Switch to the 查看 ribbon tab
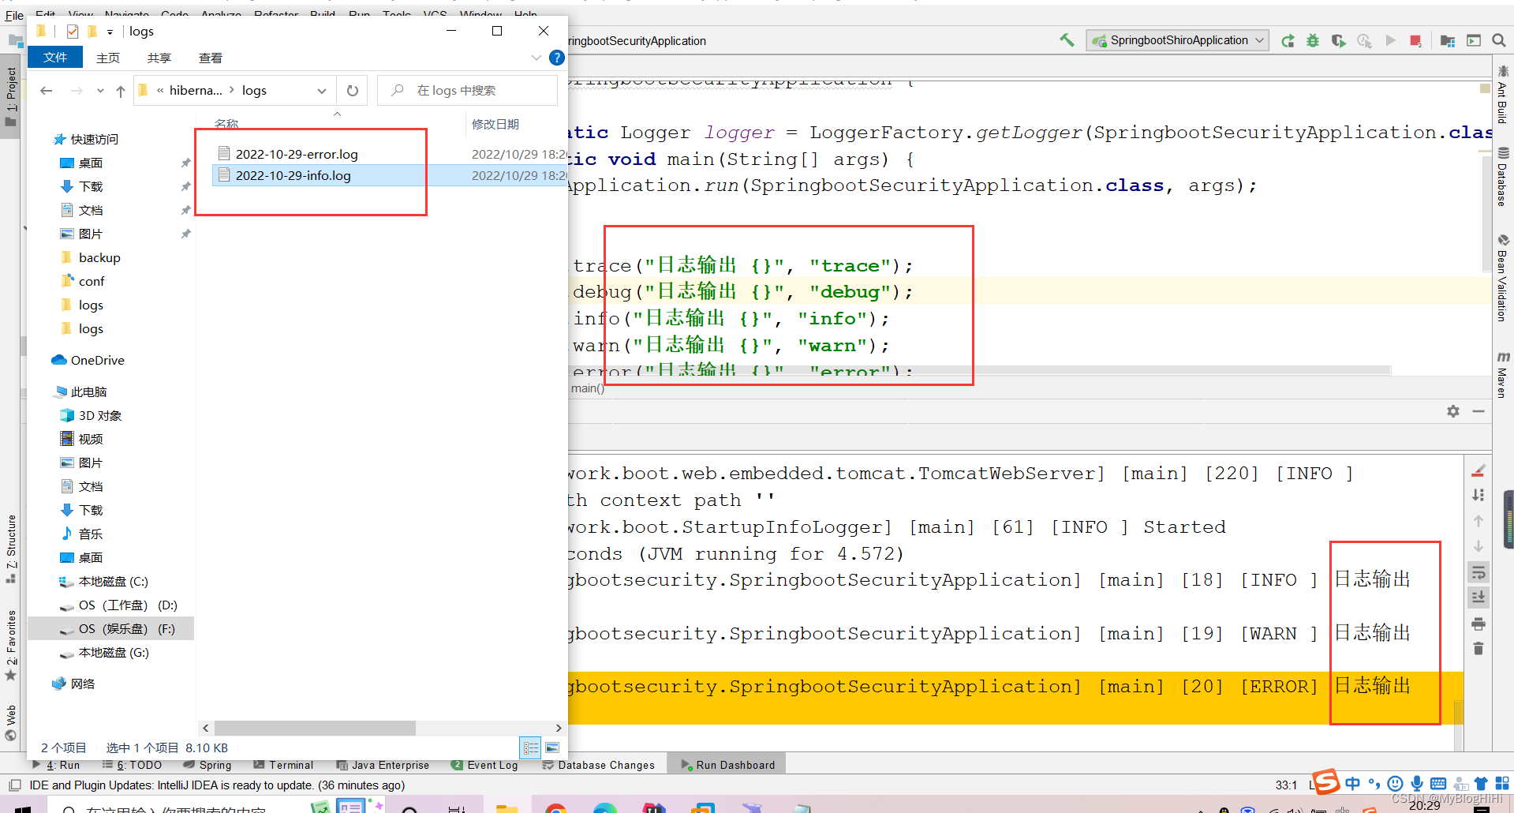Viewport: 1514px width, 813px height. click(x=211, y=58)
